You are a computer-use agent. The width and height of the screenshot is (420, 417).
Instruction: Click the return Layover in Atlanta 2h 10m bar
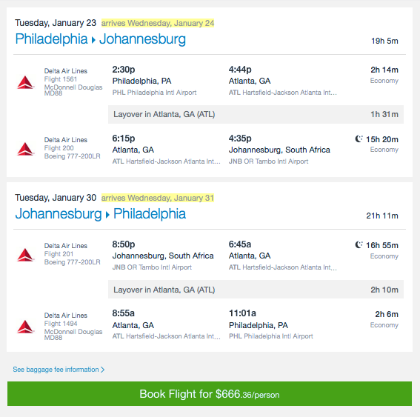[x=256, y=290]
